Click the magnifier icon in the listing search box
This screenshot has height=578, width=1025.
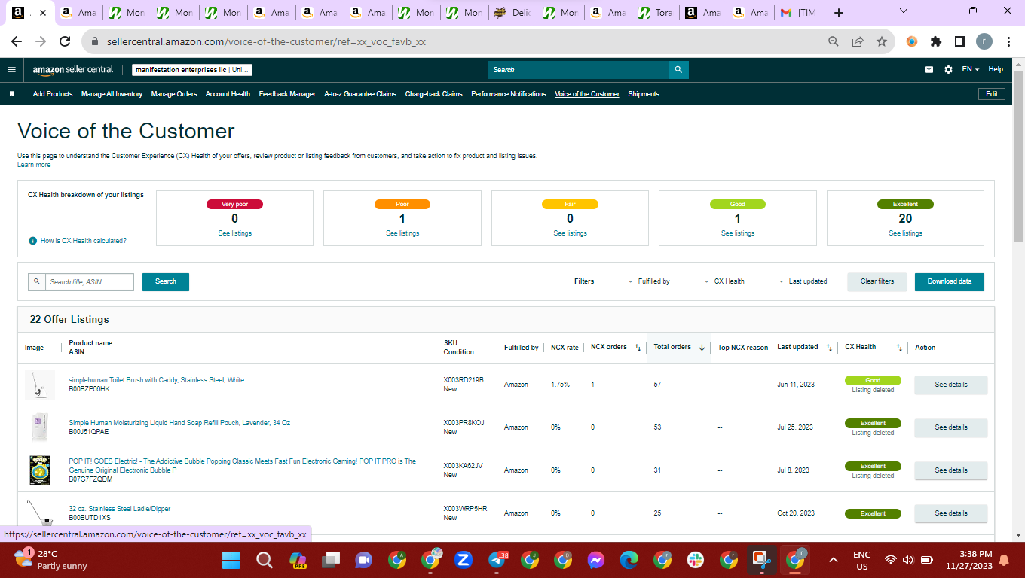point(37,281)
